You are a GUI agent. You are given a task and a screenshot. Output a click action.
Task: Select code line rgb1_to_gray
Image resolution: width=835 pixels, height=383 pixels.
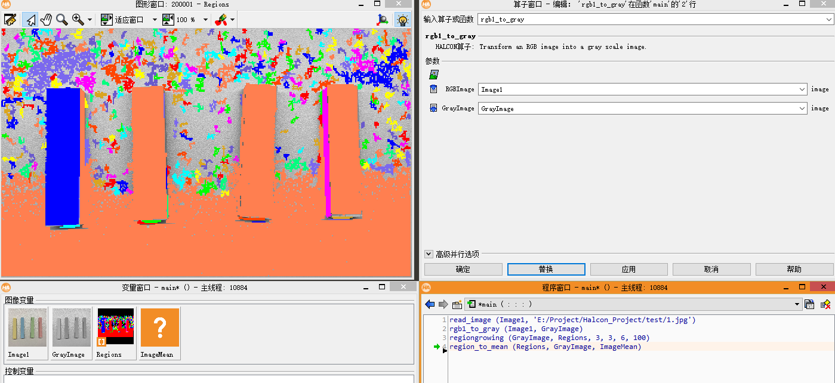[516, 329]
